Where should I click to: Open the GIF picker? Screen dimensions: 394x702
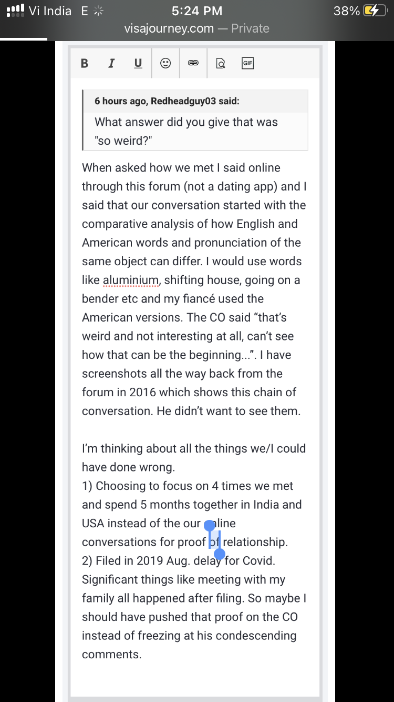(247, 64)
